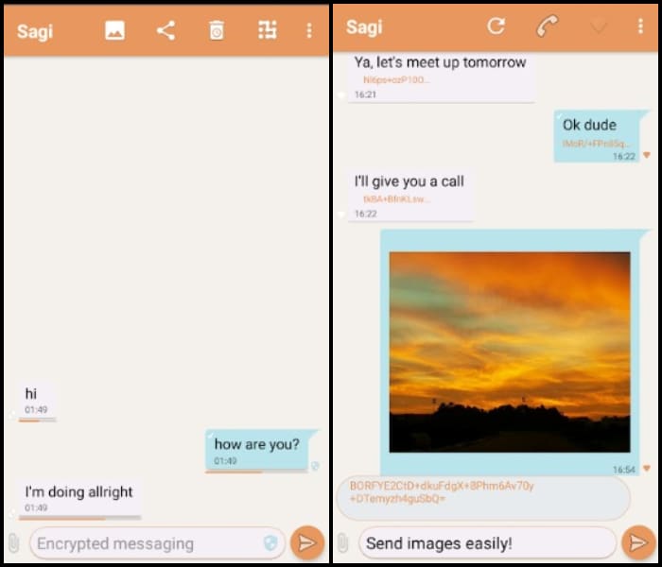
Task: Start a call with the phone icon
Action: pyautogui.click(x=548, y=26)
